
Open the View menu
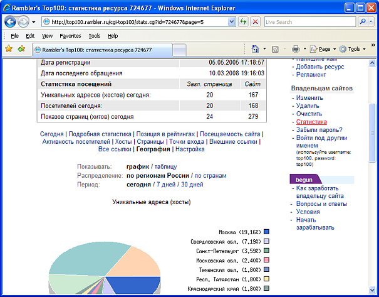coord(47,36)
